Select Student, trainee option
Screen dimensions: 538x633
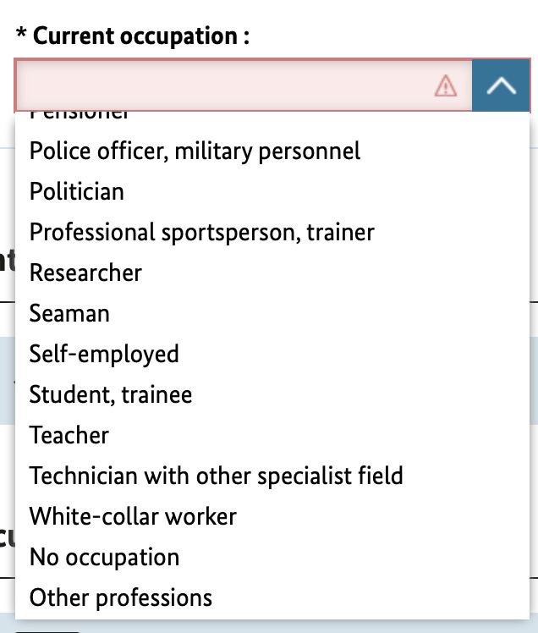click(111, 395)
